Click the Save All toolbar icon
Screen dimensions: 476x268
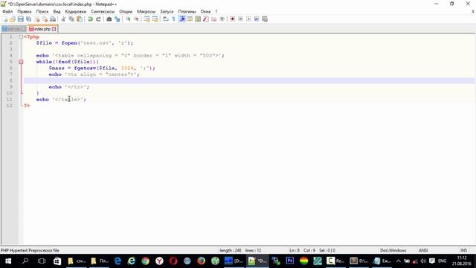[29, 19]
